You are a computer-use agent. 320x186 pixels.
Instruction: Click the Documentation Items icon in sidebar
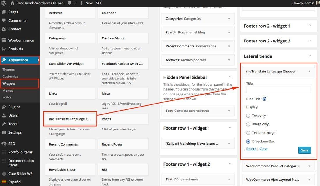pyautogui.click(x=4, y=161)
